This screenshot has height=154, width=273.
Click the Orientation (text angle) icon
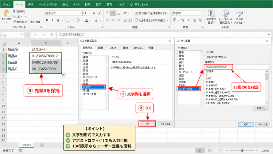(x=125, y=13)
